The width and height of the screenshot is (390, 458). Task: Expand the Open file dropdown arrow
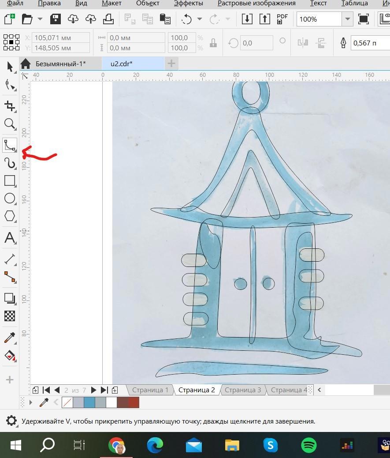tap(40, 19)
